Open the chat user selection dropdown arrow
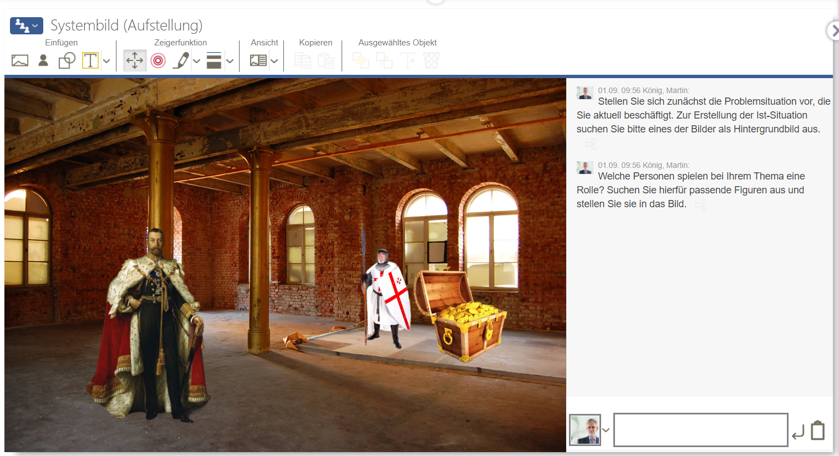The image size is (839, 456). click(606, 430)
